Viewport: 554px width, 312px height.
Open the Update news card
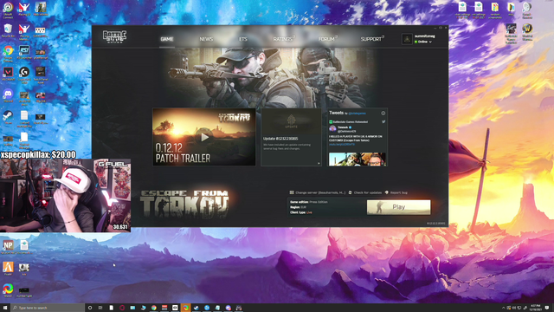291,137
